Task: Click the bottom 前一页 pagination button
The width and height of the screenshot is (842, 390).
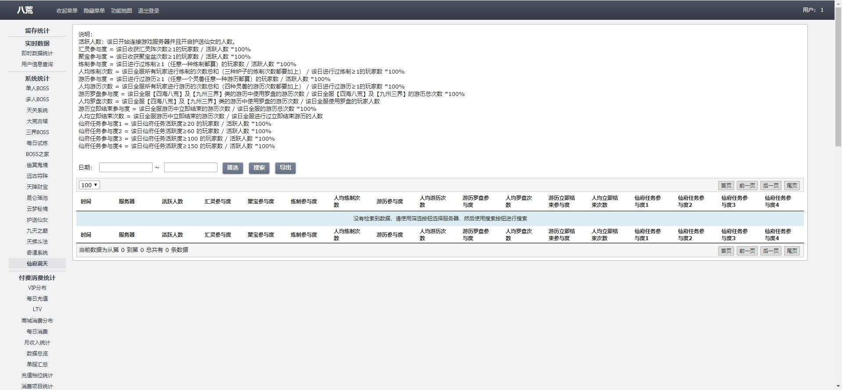Action: tap(747, 251)
